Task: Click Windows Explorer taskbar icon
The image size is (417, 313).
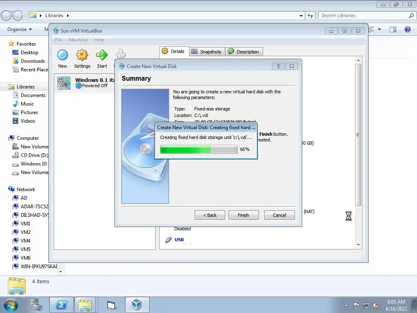Action: [x=85, y=305]
